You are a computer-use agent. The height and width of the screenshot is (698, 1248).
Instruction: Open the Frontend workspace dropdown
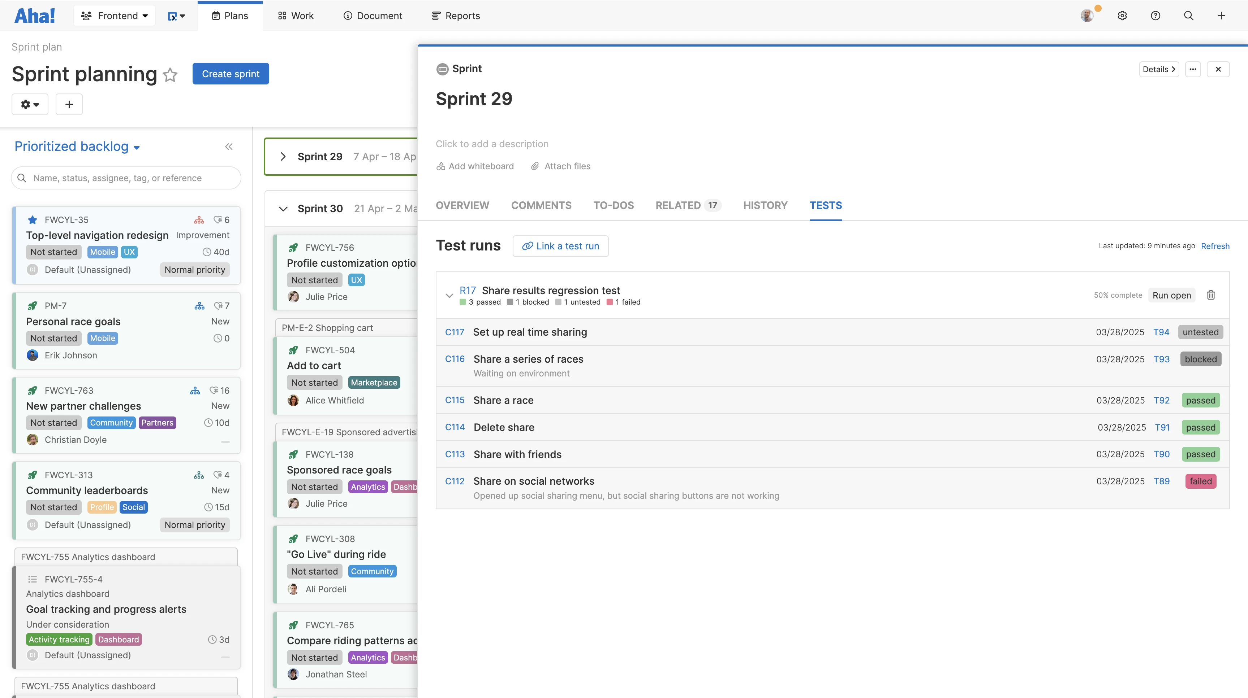[x=114, y=16]
